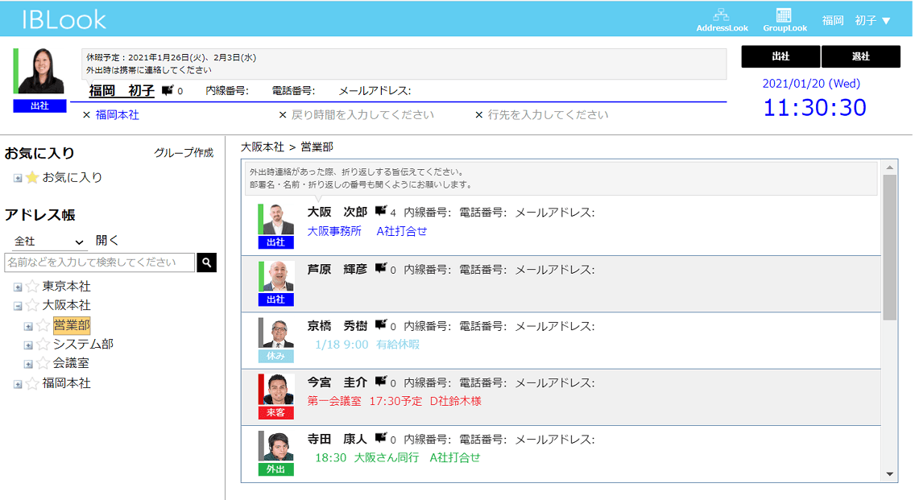Screen dimensions: 915x500
Task: Open AddressLook from the top bar
Action: pyautogui.click(x=722, y=19)
